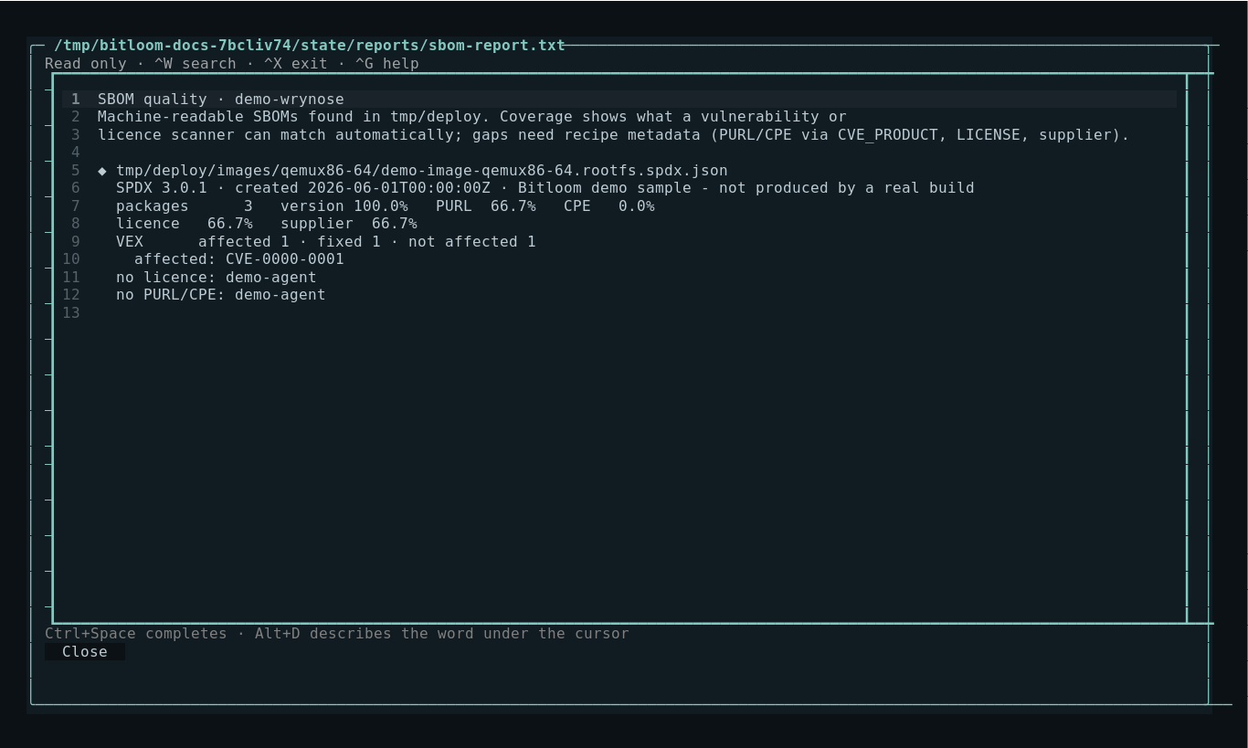Click 'Alt+D describes the word under the cursor'

point(442,633)
